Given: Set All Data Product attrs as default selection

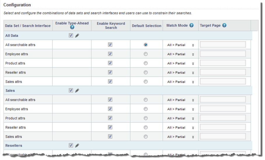Looking at the screenshot, I should (x=145, y=63).
